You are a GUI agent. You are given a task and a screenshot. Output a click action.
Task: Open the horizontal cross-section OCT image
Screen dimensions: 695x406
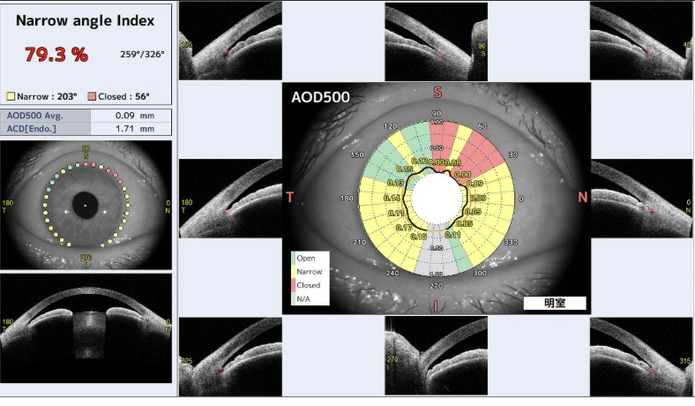click(x=86, y=329)
